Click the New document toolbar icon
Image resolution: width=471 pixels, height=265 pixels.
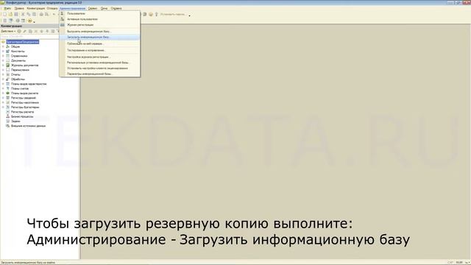(x=4, y=14)
